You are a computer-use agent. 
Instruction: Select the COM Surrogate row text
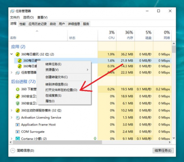[x=33, y=132]
